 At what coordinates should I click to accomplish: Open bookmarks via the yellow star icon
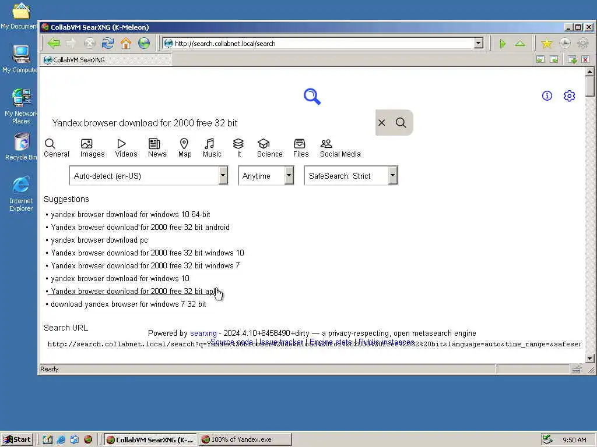click(547, 44)
